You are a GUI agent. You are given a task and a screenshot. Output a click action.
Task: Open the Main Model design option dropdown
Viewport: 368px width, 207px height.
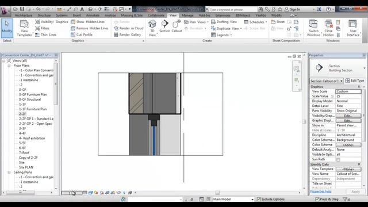(x=233, y=200)
